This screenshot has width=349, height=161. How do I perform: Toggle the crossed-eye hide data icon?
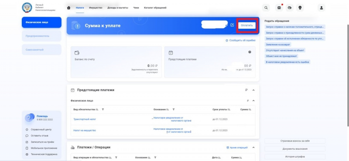(x=290, y=8)
